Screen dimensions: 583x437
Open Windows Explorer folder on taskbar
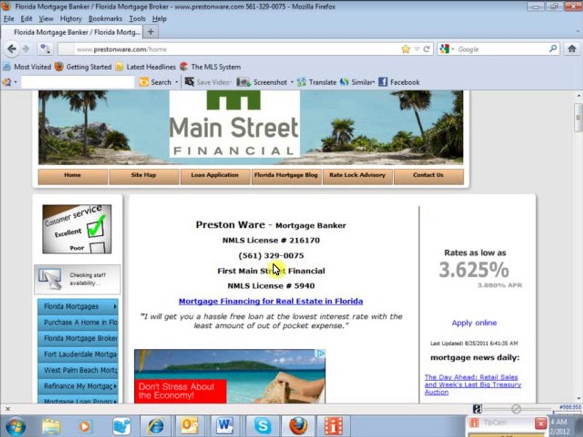coord(51,426)
